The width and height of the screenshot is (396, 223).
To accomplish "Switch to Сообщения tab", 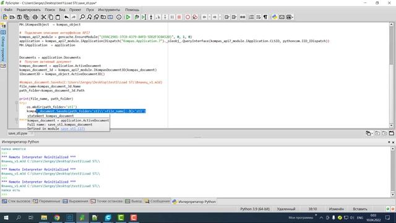I will click(157, 201).
